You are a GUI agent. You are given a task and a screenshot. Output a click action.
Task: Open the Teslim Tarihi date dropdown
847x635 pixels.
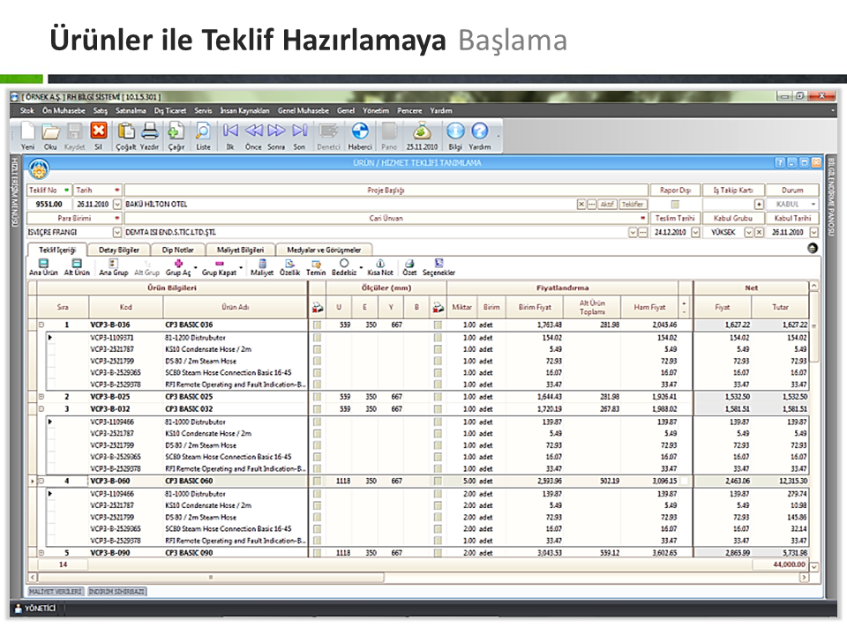[695, 232]
